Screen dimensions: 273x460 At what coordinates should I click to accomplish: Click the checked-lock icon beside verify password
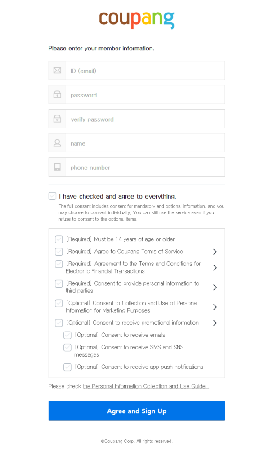point(57,119)
